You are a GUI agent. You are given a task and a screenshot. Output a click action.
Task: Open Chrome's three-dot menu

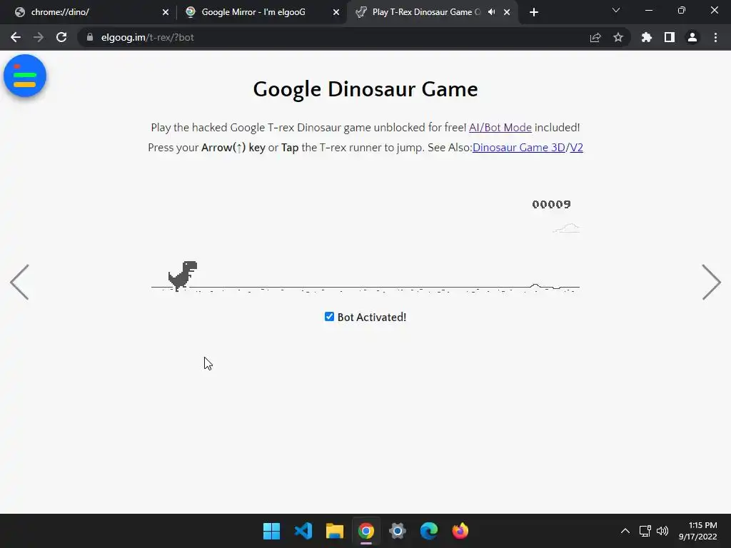click(715, 37)
